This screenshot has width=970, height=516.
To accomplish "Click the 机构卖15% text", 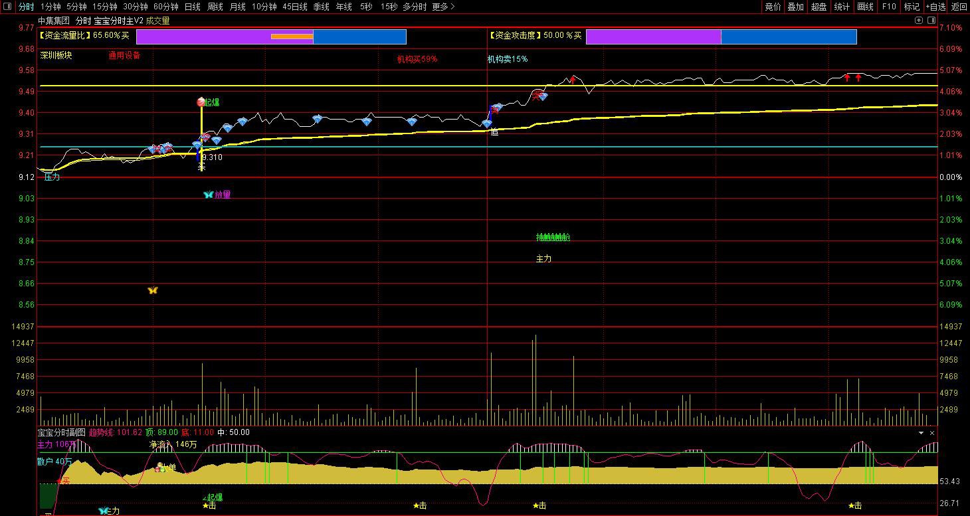I will (x=508, y=59).
